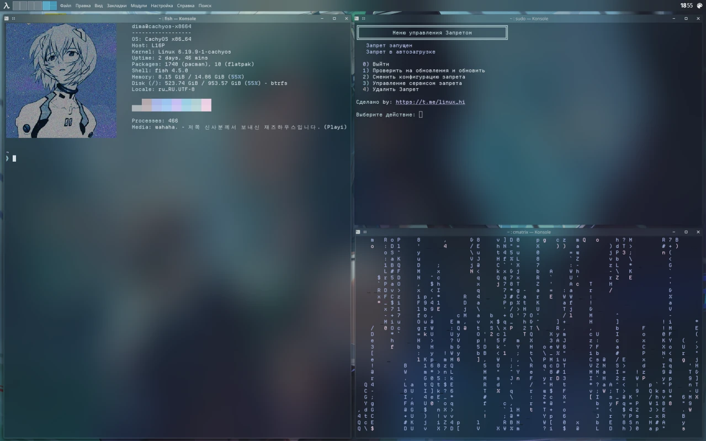
Task: Minimize the cmatrix Konsole window
Action: [674, 232]
